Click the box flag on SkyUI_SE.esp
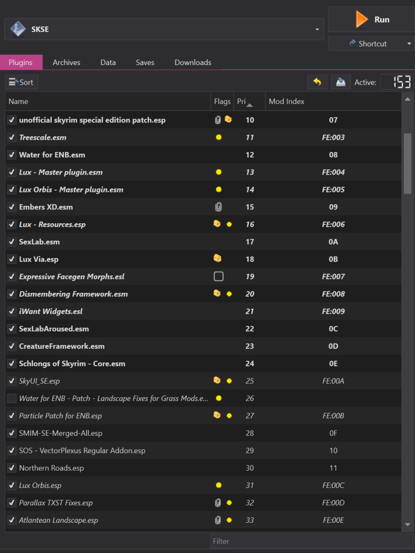This screenshot has height=553, width=415. 217,380
